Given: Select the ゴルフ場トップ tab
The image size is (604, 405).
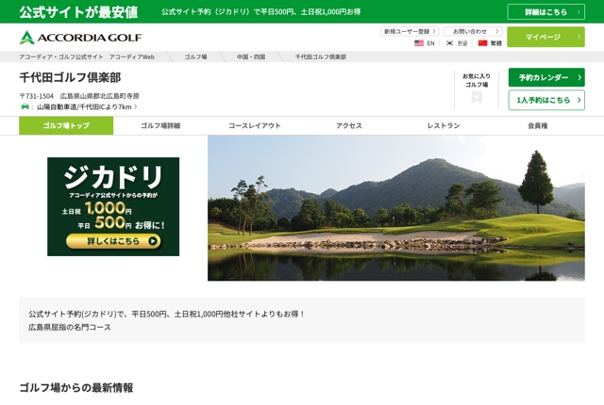Looking at the screenshot, I should [66, 125].
